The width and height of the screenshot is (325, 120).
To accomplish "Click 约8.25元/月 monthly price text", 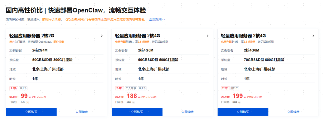I will (x=39, y=97).
